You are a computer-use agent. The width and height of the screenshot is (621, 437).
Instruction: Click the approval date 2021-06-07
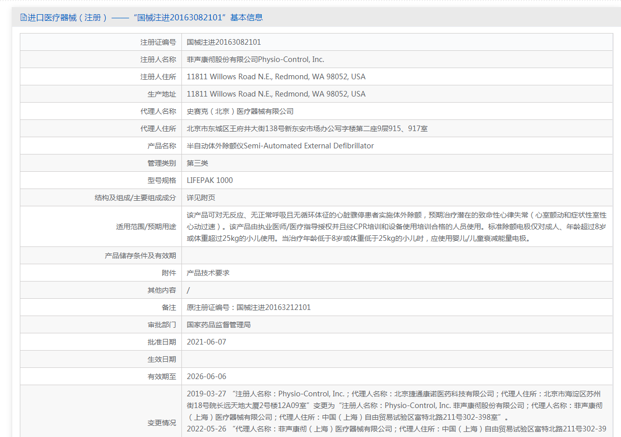point(206,342)
